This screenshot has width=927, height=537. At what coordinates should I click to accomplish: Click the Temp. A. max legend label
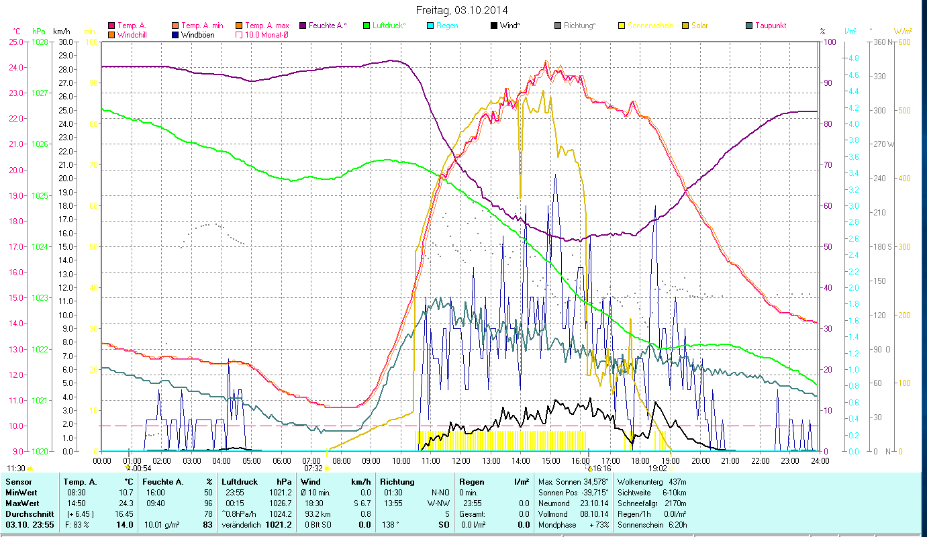[267, 26]
